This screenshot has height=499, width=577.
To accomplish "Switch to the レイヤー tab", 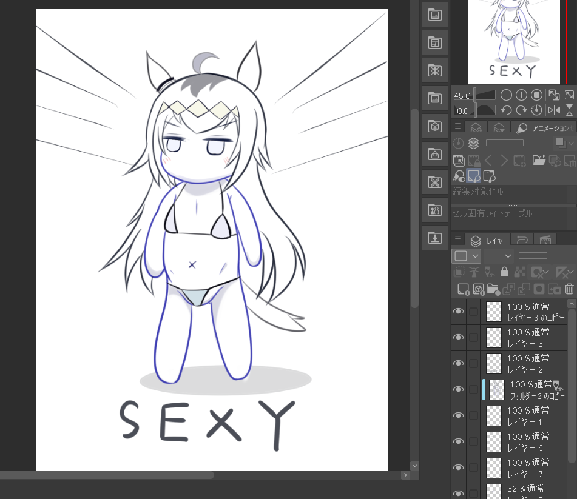I will point(490,240).
